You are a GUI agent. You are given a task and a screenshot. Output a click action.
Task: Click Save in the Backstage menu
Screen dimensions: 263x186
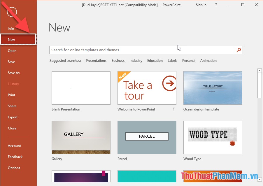(x=11, y=62)
